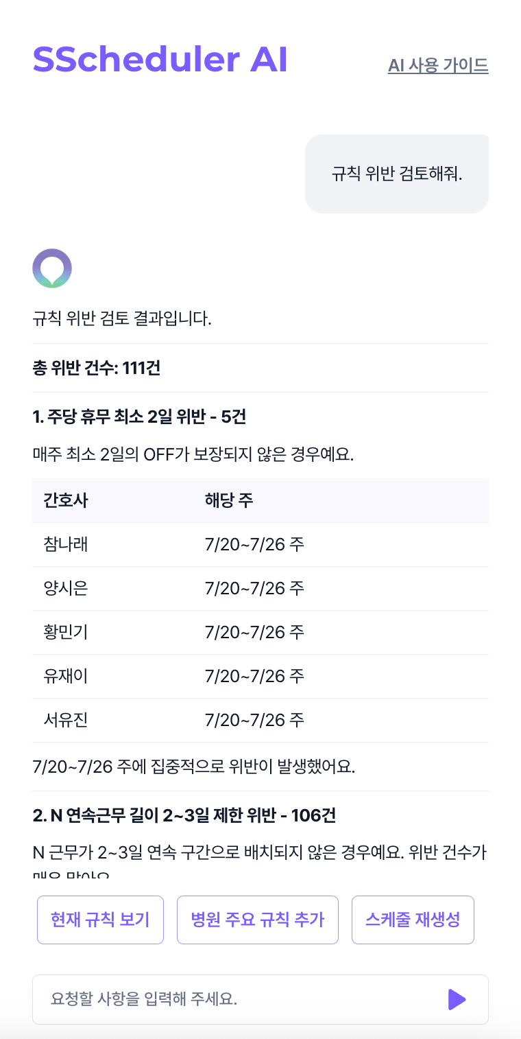The width and height of the screenshot is (521, 1039).
Task: Click the 해당 주 column header
Action: click(229, 500)
